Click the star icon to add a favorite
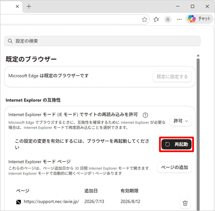The width and height of the screenshot is (215, 211). [x=144, y=19]
